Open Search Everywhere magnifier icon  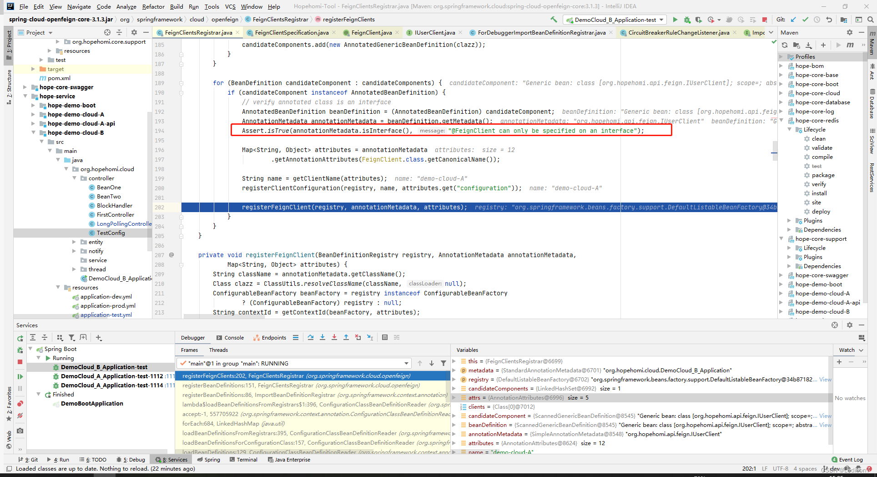pos(870,20)
